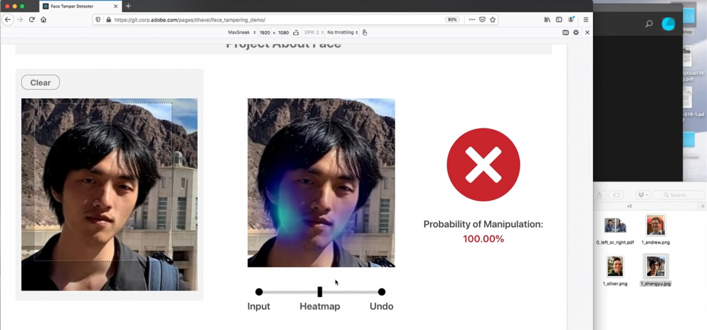Open a new browser tab with plus
Image resolution: width=707 pixels, height=330 pixels.
[x=128, y=6]
